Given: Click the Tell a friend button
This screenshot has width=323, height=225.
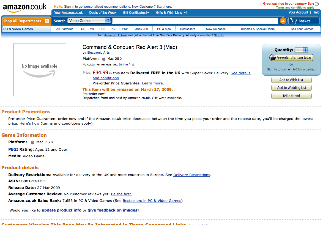Looking at the screenshot, I should point(291,96).
